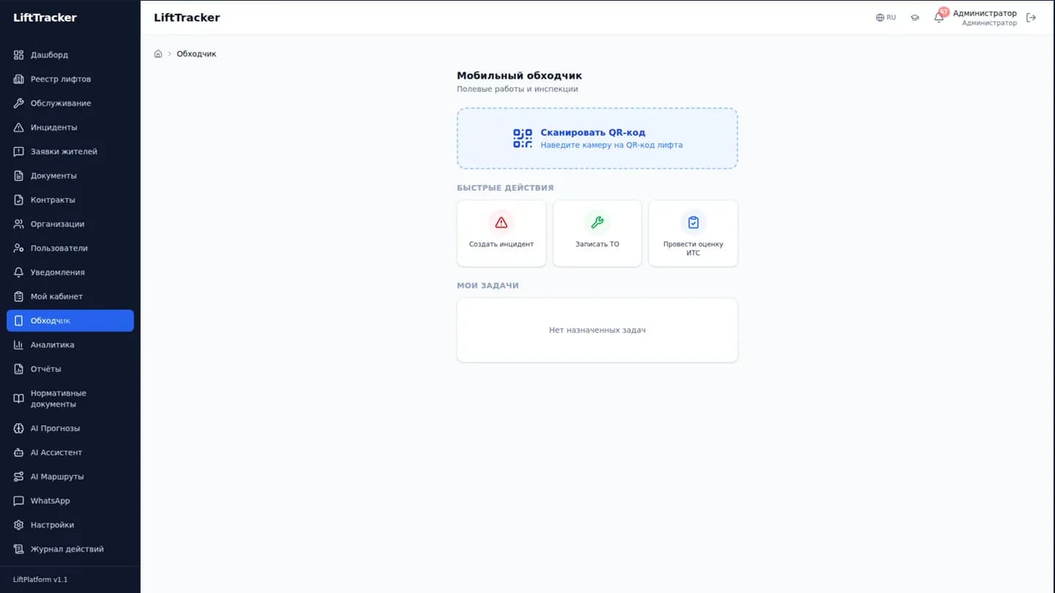Go to the home breadcrumb icon
This screenshot has height=593, width=1055.
[158, 54]
